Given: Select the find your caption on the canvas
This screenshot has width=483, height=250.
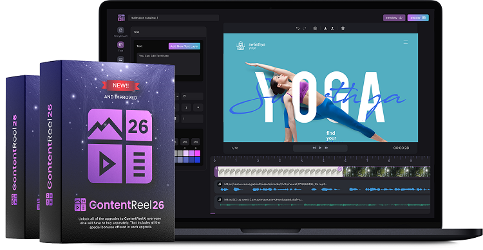Looking at the screenshot, I should (x=331, y=136).
